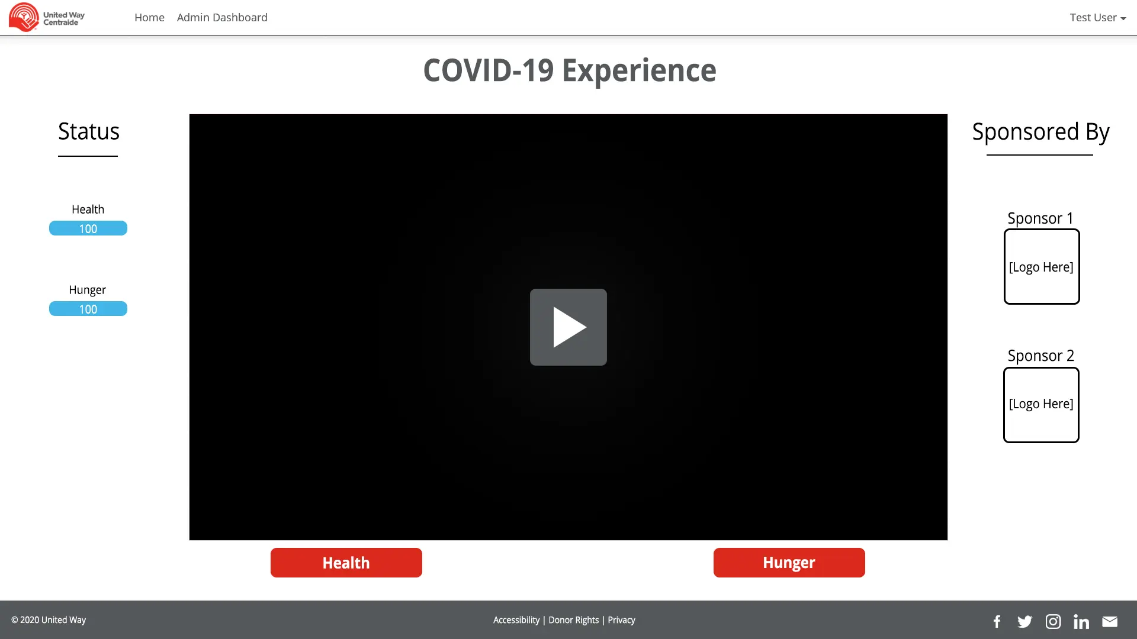Click the Hunger action button
1137x639 pixels.
tap(789, 563)
